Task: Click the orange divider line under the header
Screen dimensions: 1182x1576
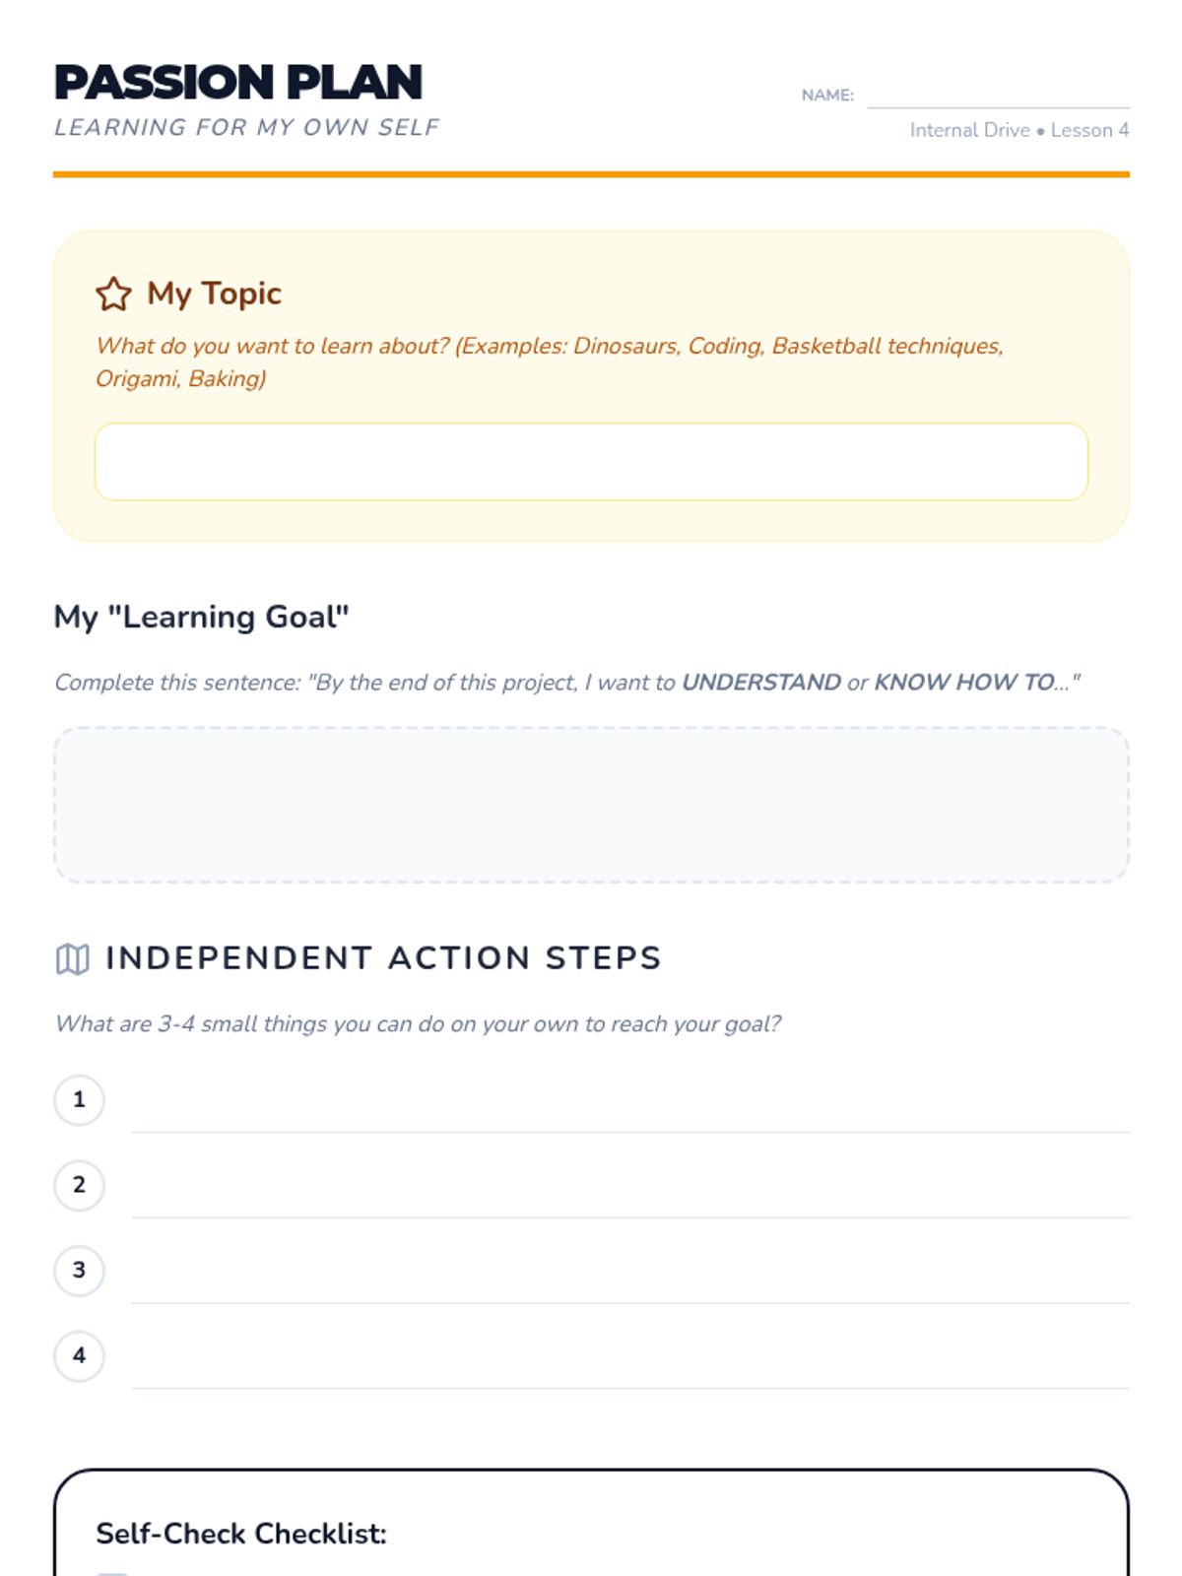Action: [x=591, y=174]
